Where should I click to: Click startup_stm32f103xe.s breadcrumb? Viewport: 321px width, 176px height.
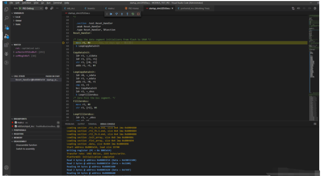click(79, 13)
